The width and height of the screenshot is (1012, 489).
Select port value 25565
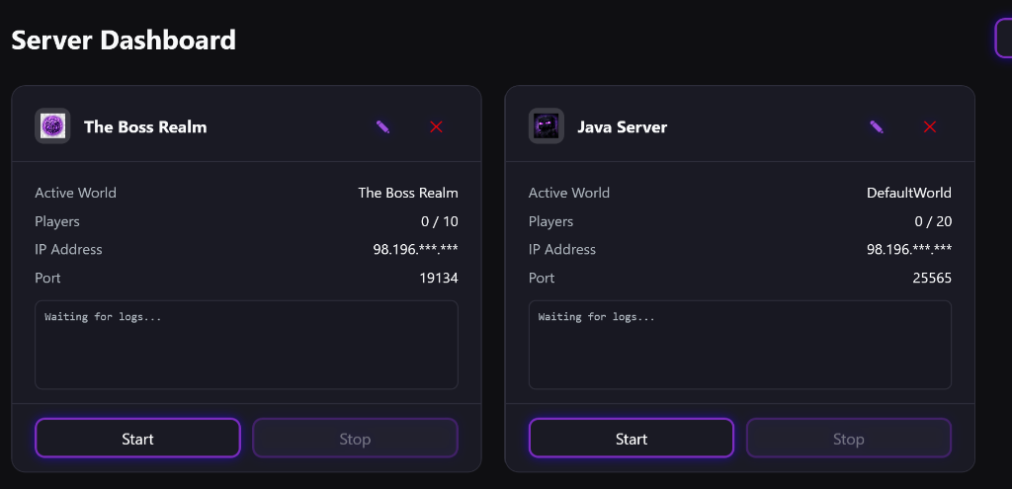pos(932,278)
